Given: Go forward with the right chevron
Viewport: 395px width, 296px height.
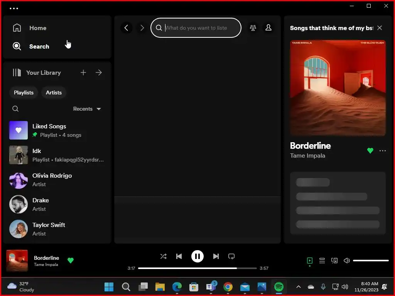Looking at the screenshot, I should click(142, 28).
